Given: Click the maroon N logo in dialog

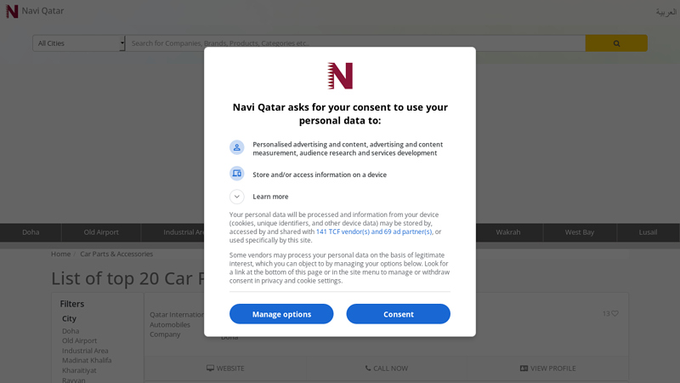Looking at the screenshot, I should coord(340,76).
